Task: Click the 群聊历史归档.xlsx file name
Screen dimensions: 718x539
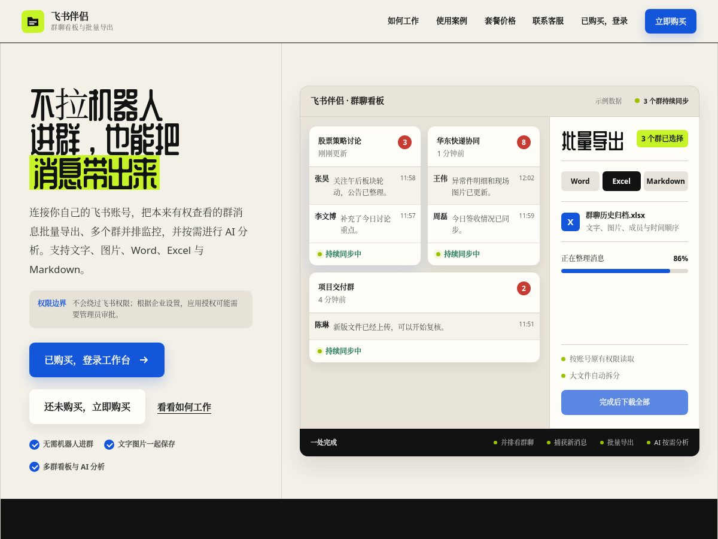Action: point(615,215)
